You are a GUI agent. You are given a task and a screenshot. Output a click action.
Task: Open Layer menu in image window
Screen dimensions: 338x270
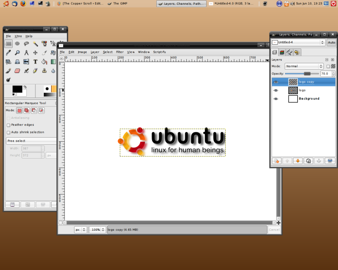95,52
